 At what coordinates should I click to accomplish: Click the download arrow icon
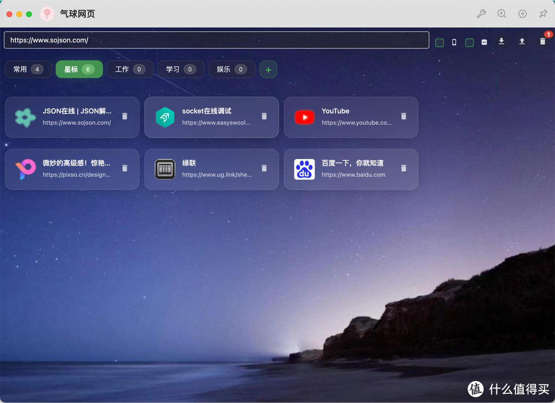click(x=501, y=42)
